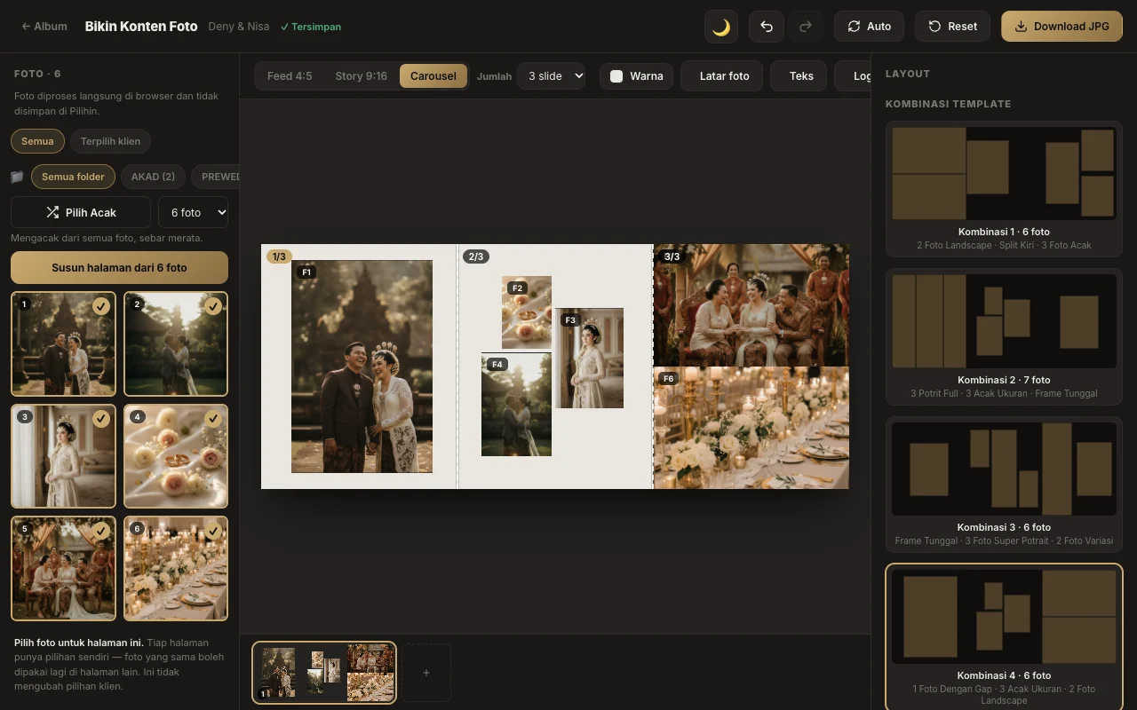The height and width of the screenshot is (710, 1137).
Task: Choose Kombinasi 3 · 6 foto template
Action: tap(1004, 485)
